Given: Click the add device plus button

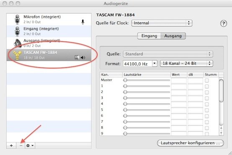Looking at the screenshot, I should tap(11, 145).
